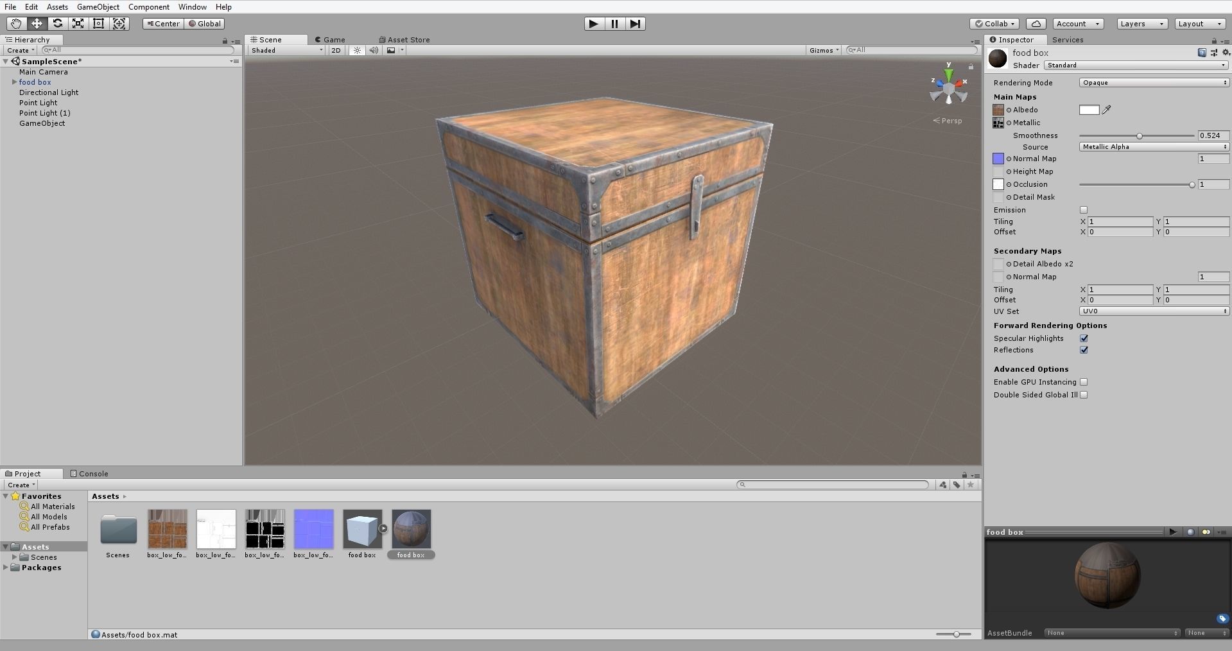Search by label icon in Project
This screenshot has height=651, width=1232.
coord(957,485)
